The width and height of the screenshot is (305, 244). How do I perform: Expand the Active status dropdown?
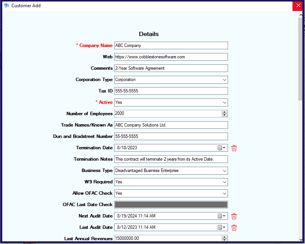pyautogui.click(x=225, y=102)
